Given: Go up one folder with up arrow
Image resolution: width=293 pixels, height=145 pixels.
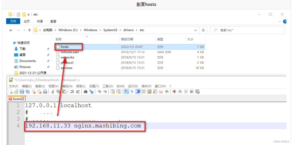Looking at the screenshot, I should pyautogui.click(x=29, y=30).
